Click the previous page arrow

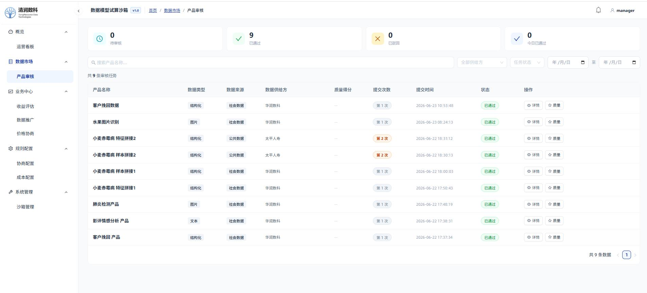click(618, 255)
